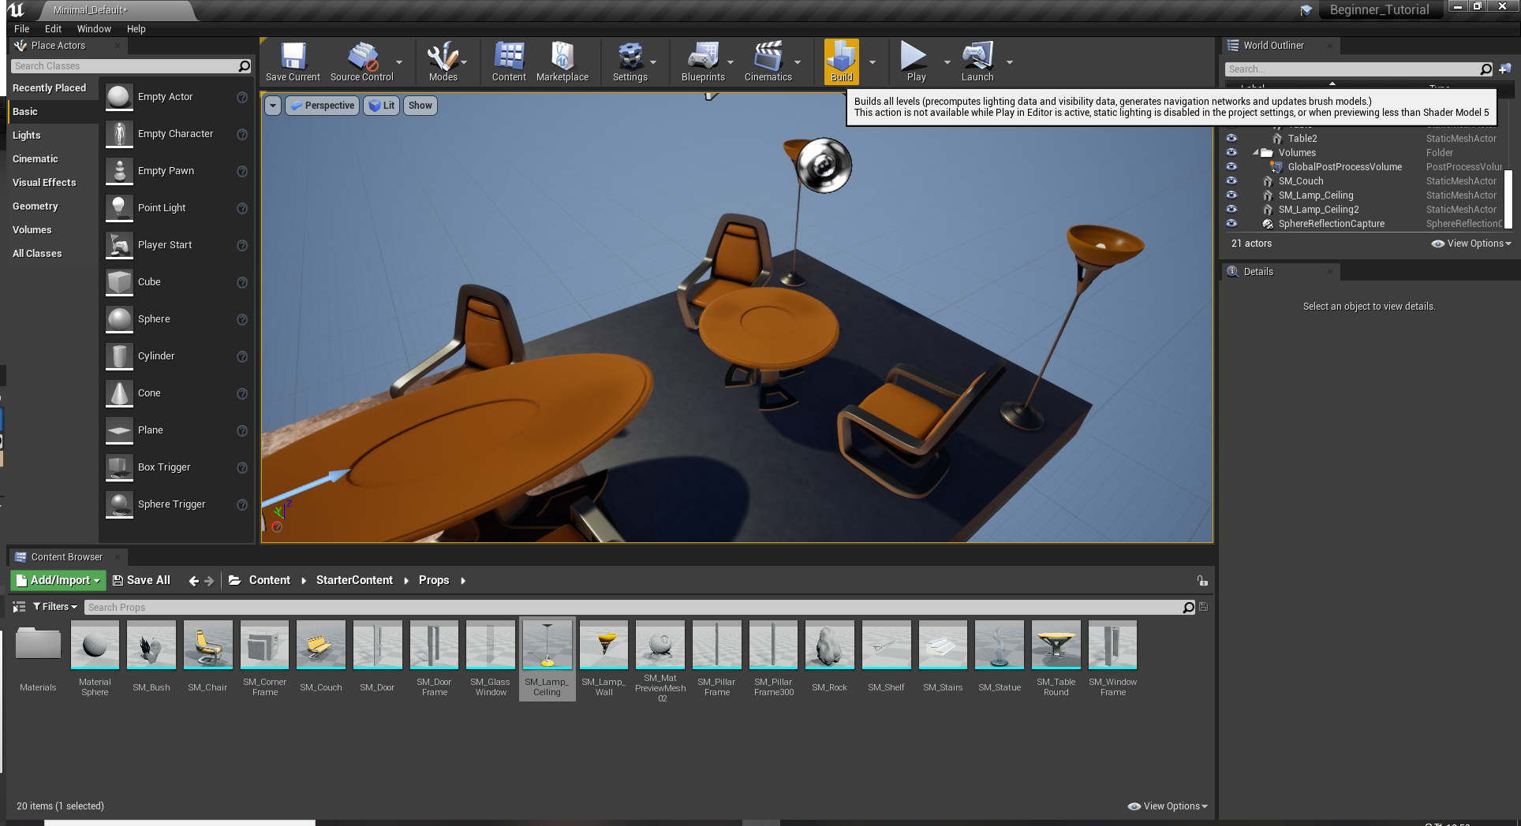Select the Cube actor icon
Viewport: 1521px width, 826px height.
119,282
